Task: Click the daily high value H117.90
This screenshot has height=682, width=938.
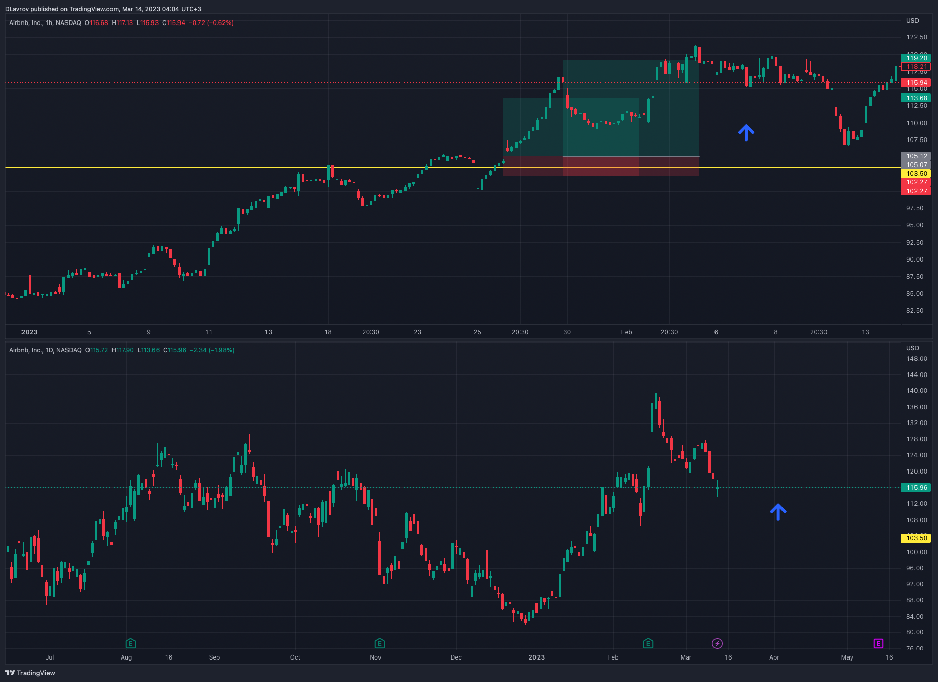Action: (123, 350)
